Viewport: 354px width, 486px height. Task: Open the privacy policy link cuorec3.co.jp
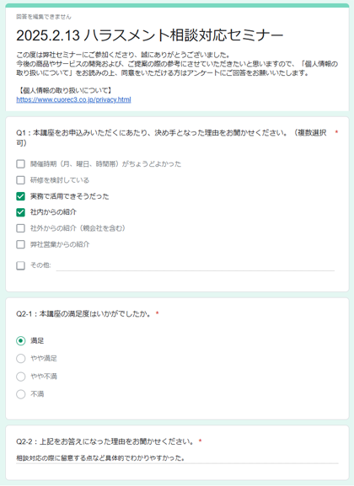[x=73, y=99]
